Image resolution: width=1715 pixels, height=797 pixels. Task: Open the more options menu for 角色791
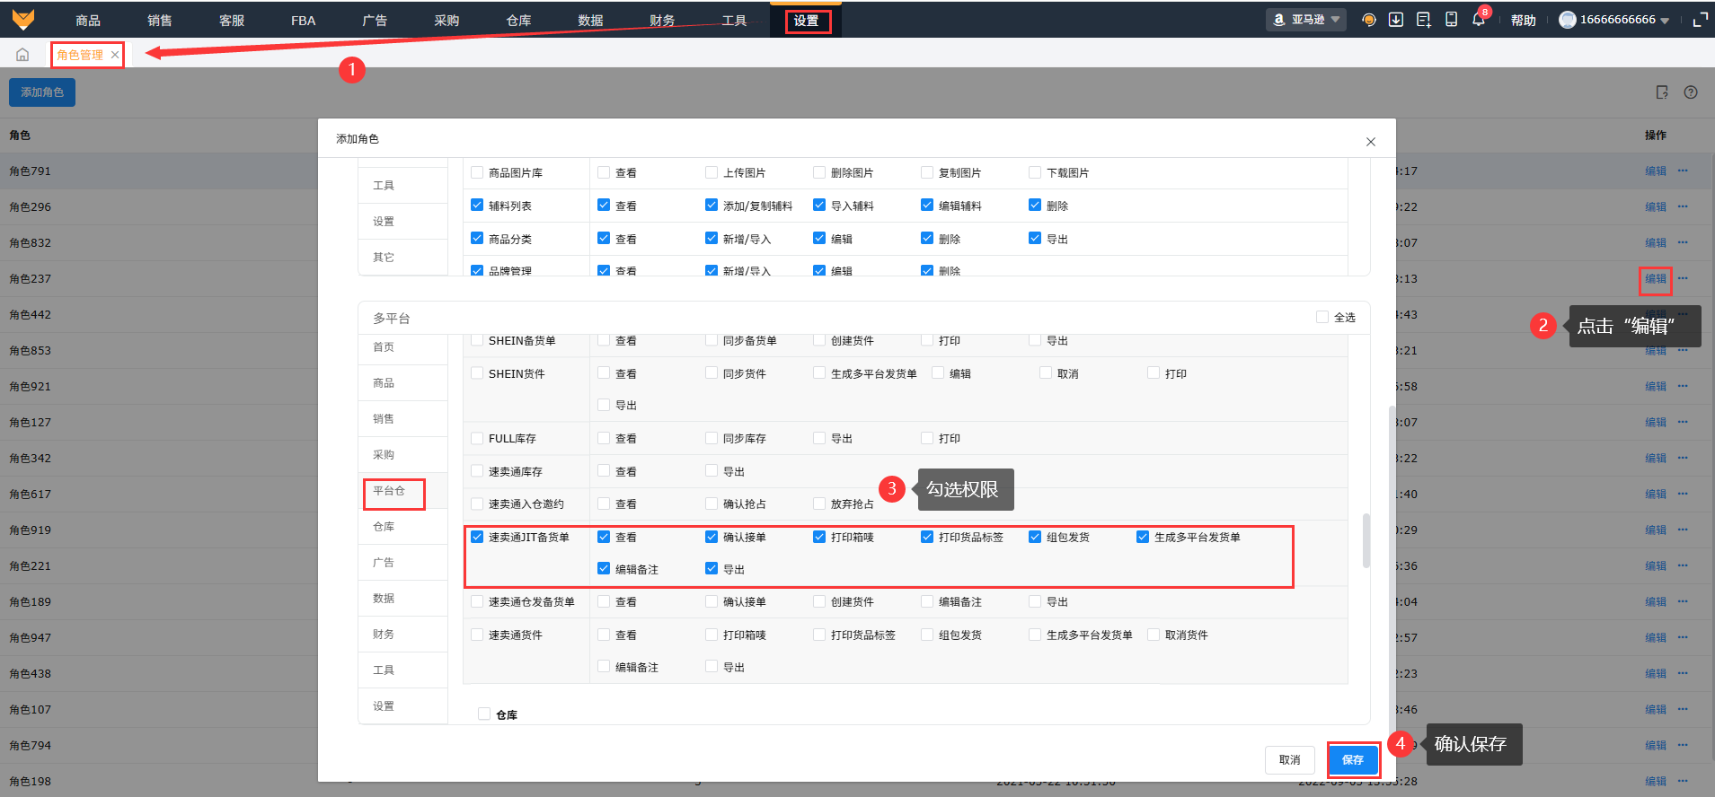click(x=1683, y=171)
